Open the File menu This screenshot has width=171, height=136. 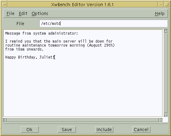(x=10, y=13)
